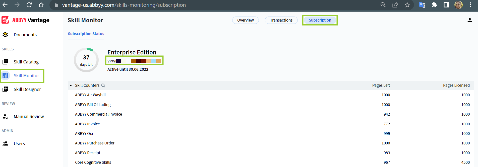Click the Manual Review person icon

click(5, 116)
